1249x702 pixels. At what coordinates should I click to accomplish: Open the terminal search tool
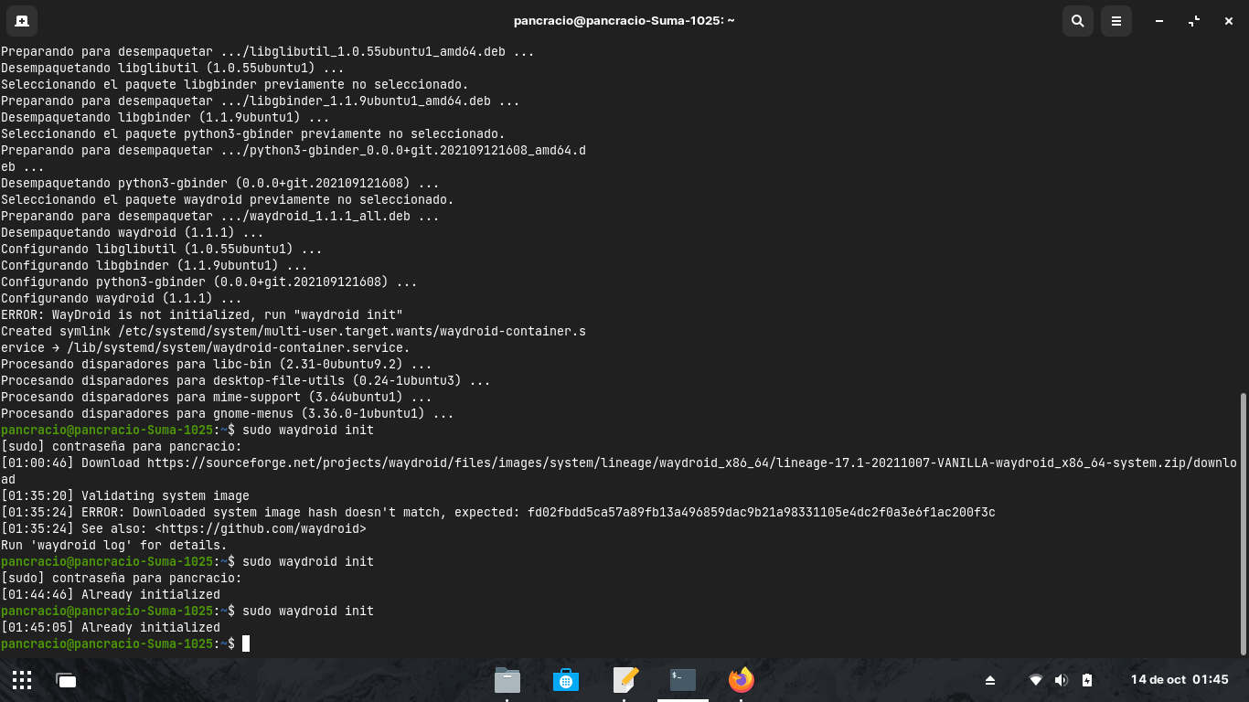coord(1077,20)
